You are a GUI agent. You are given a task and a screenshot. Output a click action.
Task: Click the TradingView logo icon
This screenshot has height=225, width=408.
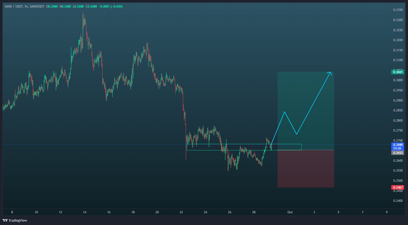[x=5, y=220]
